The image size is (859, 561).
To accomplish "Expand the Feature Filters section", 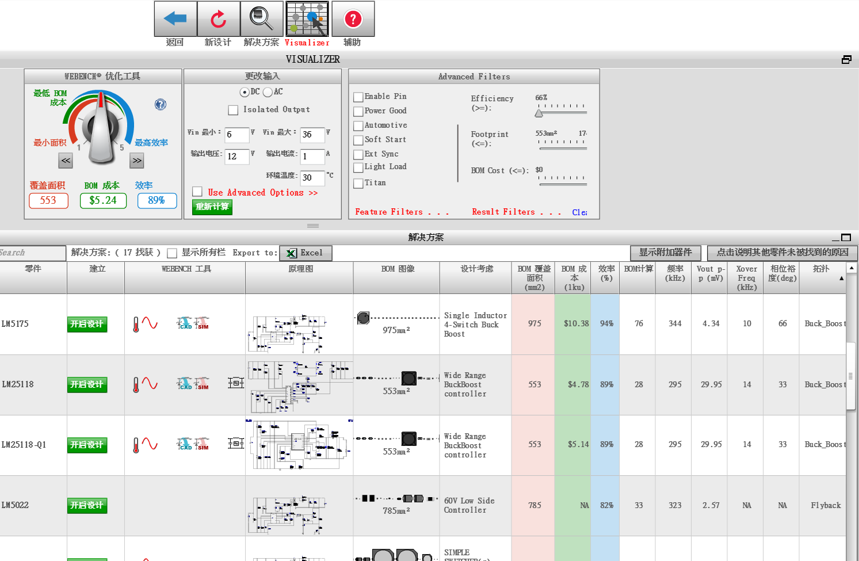I will [402, 212].
